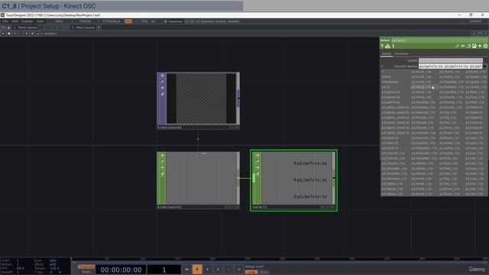Click the UPDATE button
This screenshot has height=275, width=489.
click(x=475, y=21)
